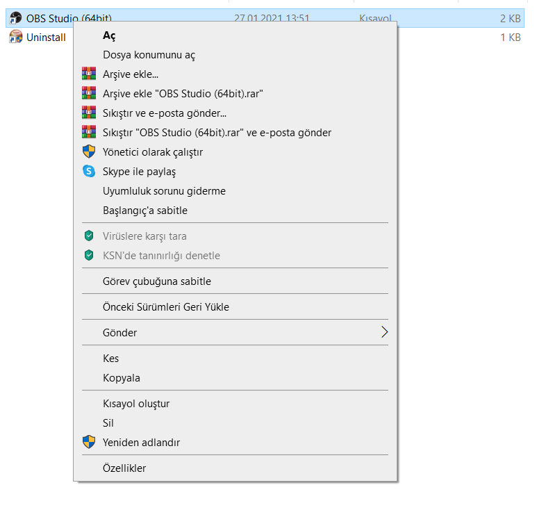Screen dimensions: 537x517
Task: Click WinRAR icon beside 'Sıkıştır ve e-posta gönder...'
Action: (x=89, y=113)
